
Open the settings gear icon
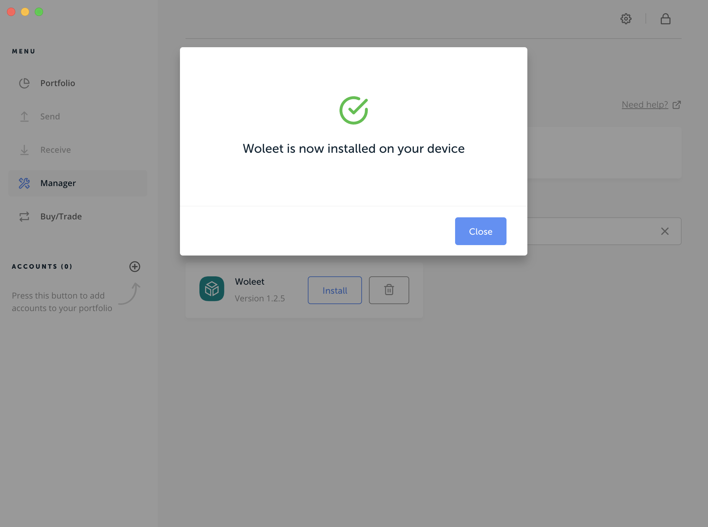626,19
